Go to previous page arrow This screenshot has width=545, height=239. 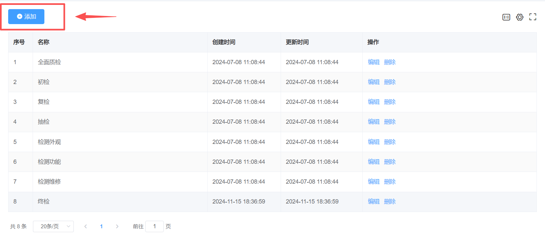(86, 226)
